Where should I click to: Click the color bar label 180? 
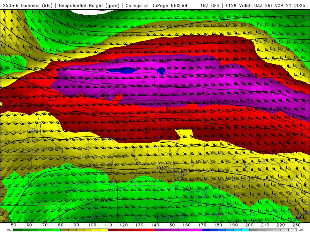point(218,225)
